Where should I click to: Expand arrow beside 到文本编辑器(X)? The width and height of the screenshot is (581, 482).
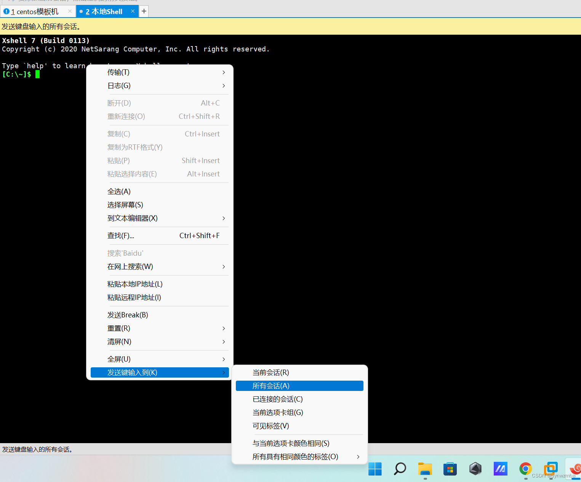point(224,218)
